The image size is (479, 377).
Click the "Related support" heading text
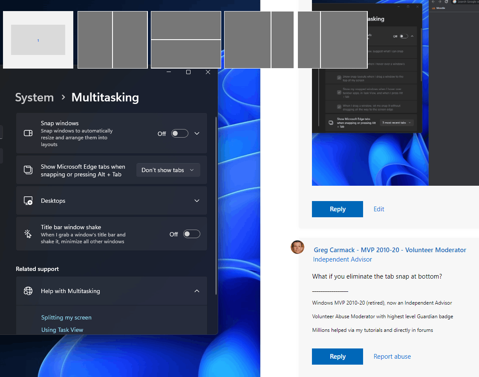37,269
